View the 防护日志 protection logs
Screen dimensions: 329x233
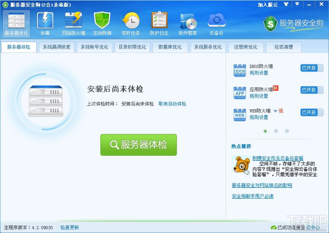tap(159, 22)
